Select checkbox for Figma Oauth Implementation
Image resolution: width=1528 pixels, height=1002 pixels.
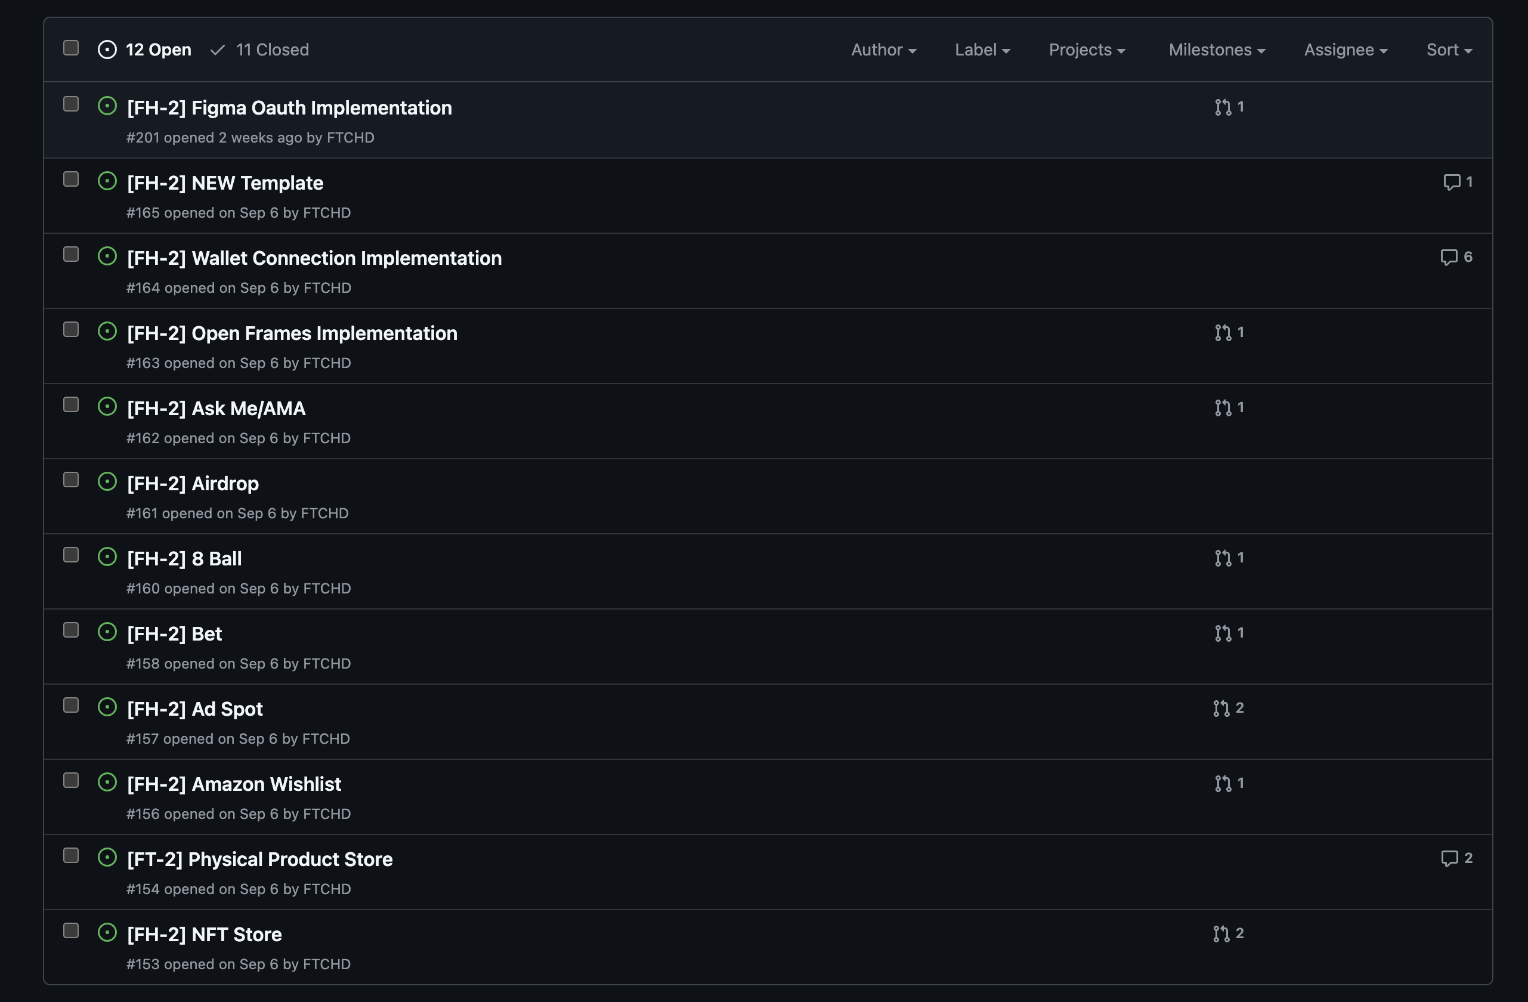71,104
